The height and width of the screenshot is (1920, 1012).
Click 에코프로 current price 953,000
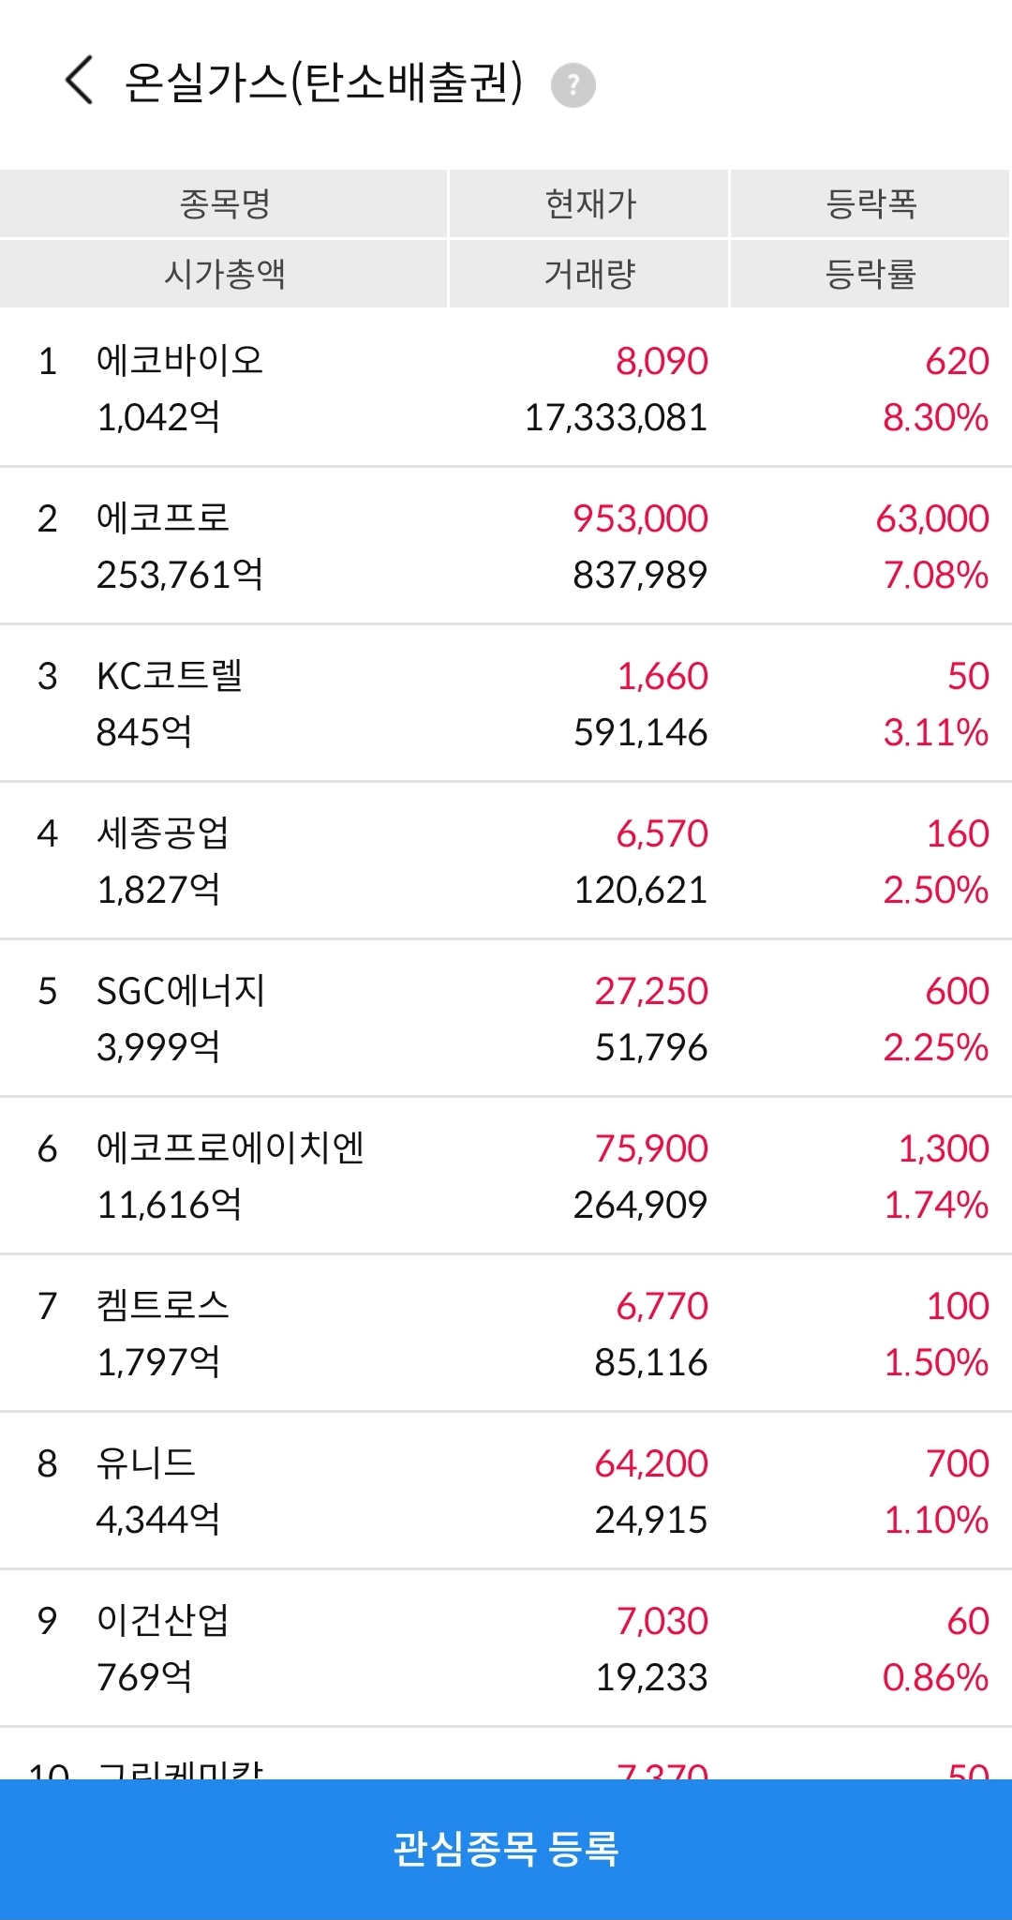(641, 518)
